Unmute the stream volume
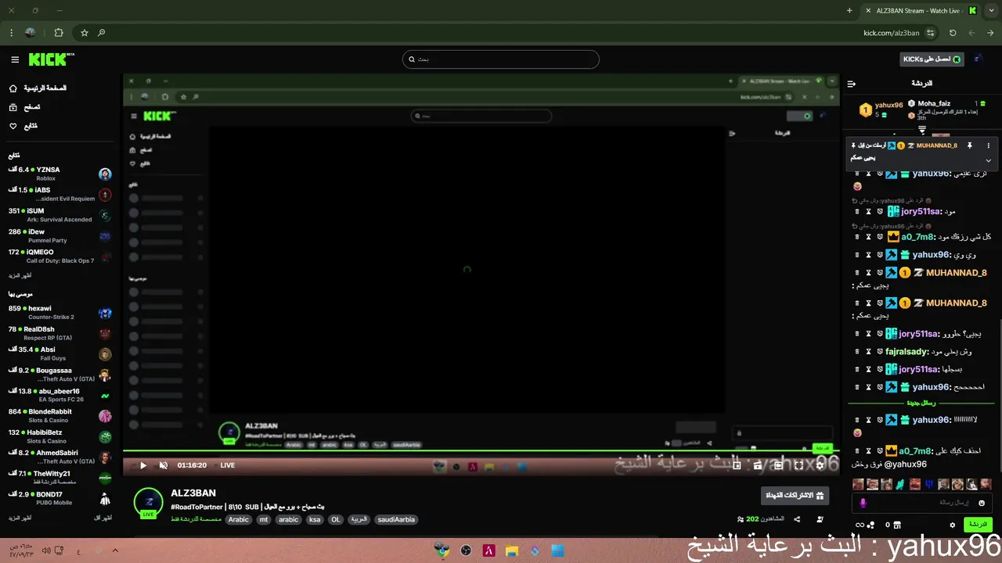 (x=163, y=465)
